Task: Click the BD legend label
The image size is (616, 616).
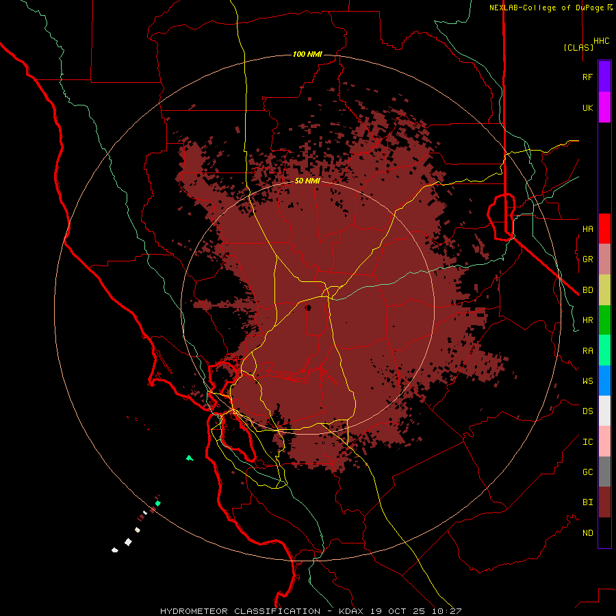Action: pos(587,290)
